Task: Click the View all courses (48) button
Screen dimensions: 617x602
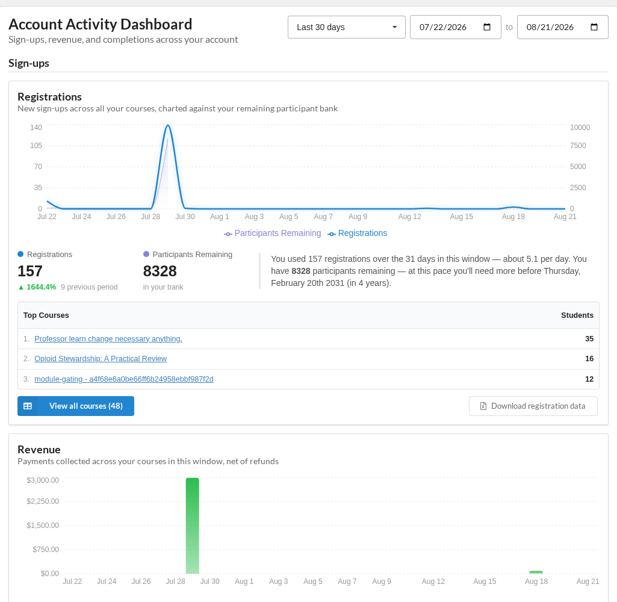Action: 76,406
